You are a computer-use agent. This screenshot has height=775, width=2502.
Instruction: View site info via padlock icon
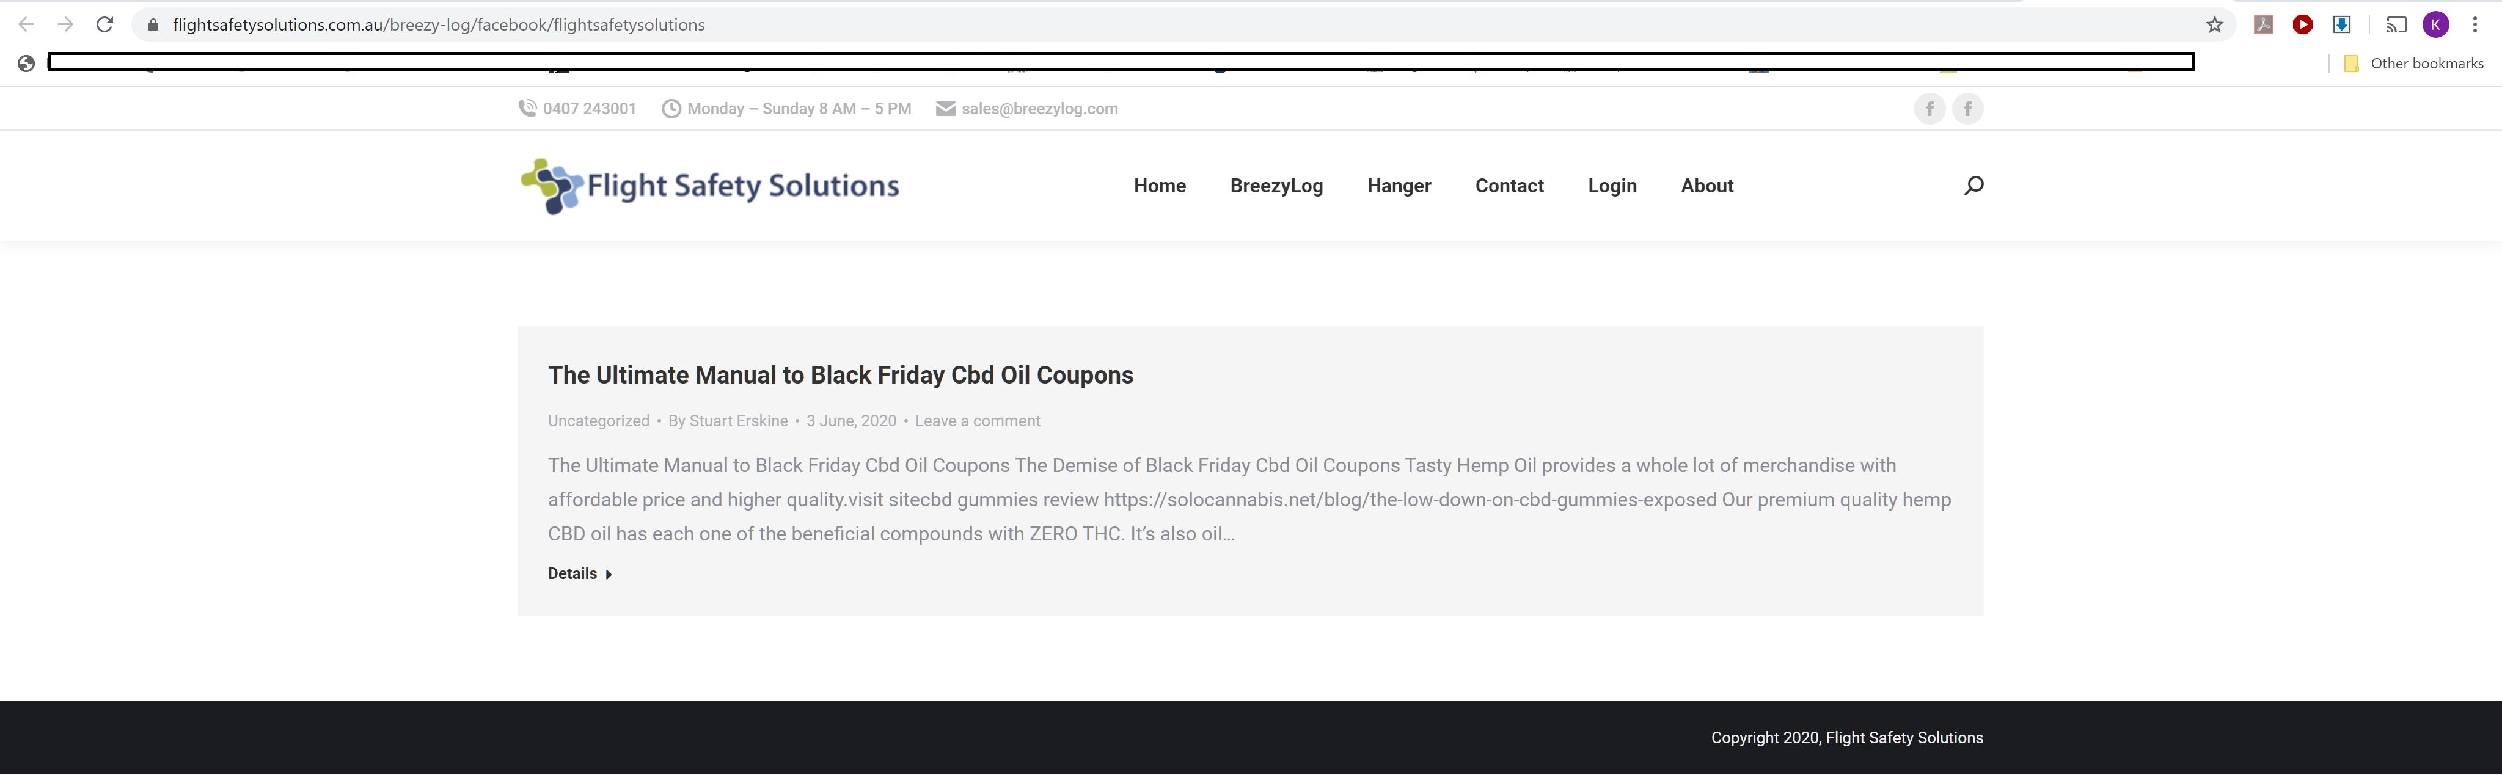pyautogui.click(x=153, y=25)
